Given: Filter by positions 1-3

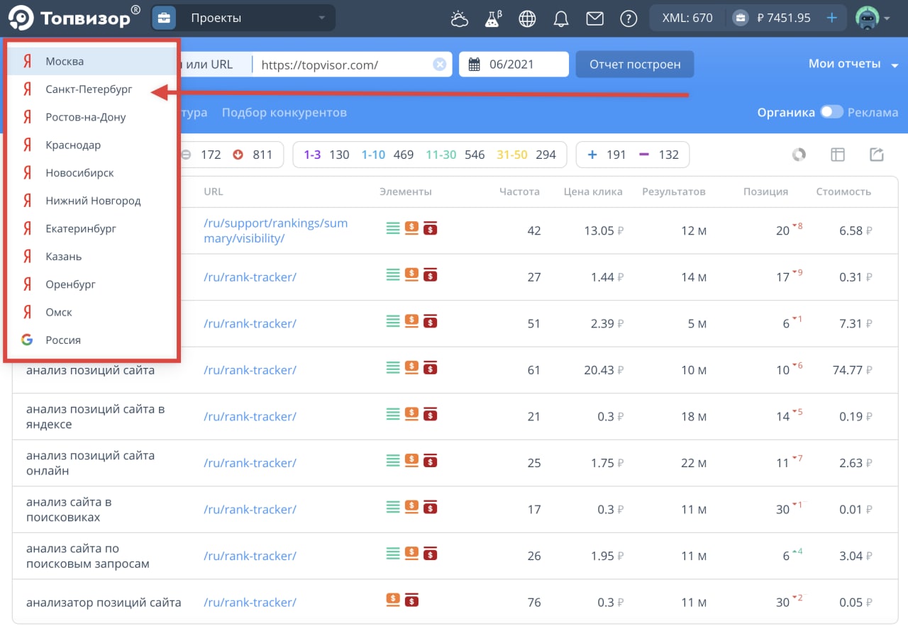Looking at the screenshot, I should [x=326, y=155].
